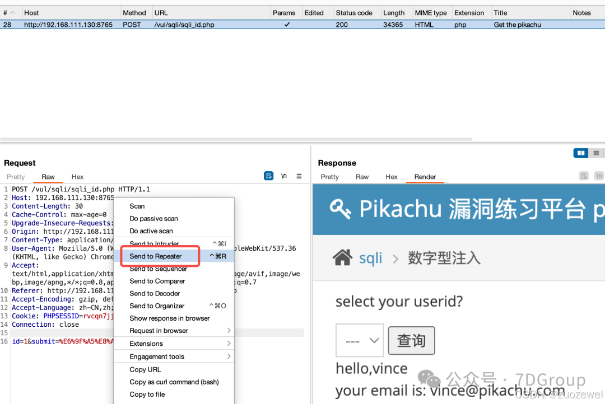Screen dimensions: 605x404
Task: Choose Scan from the context menu
Action: (x=174, y=206)
